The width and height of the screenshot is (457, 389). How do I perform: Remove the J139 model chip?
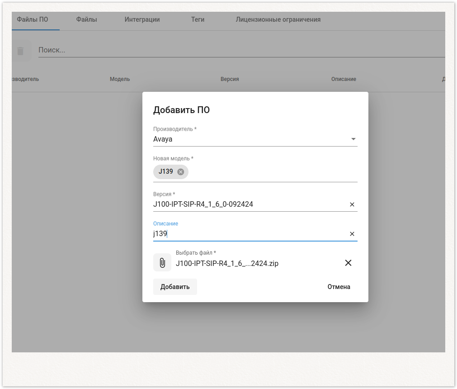(181, 172)
